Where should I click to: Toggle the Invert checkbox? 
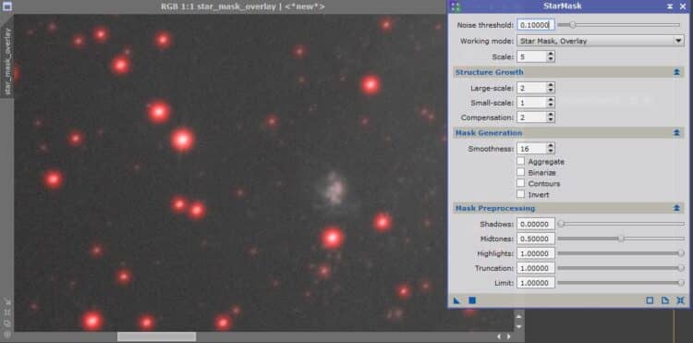[x=520, y=194]
